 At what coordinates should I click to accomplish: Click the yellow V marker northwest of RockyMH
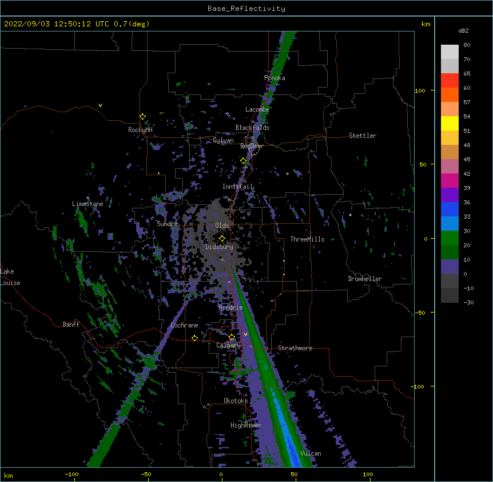[x=100, y=105]
